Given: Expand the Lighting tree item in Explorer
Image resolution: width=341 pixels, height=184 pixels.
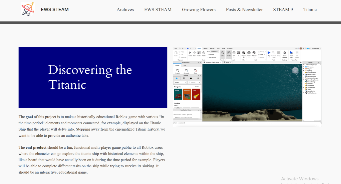Looking at the screenshot, I should point(304,71).
